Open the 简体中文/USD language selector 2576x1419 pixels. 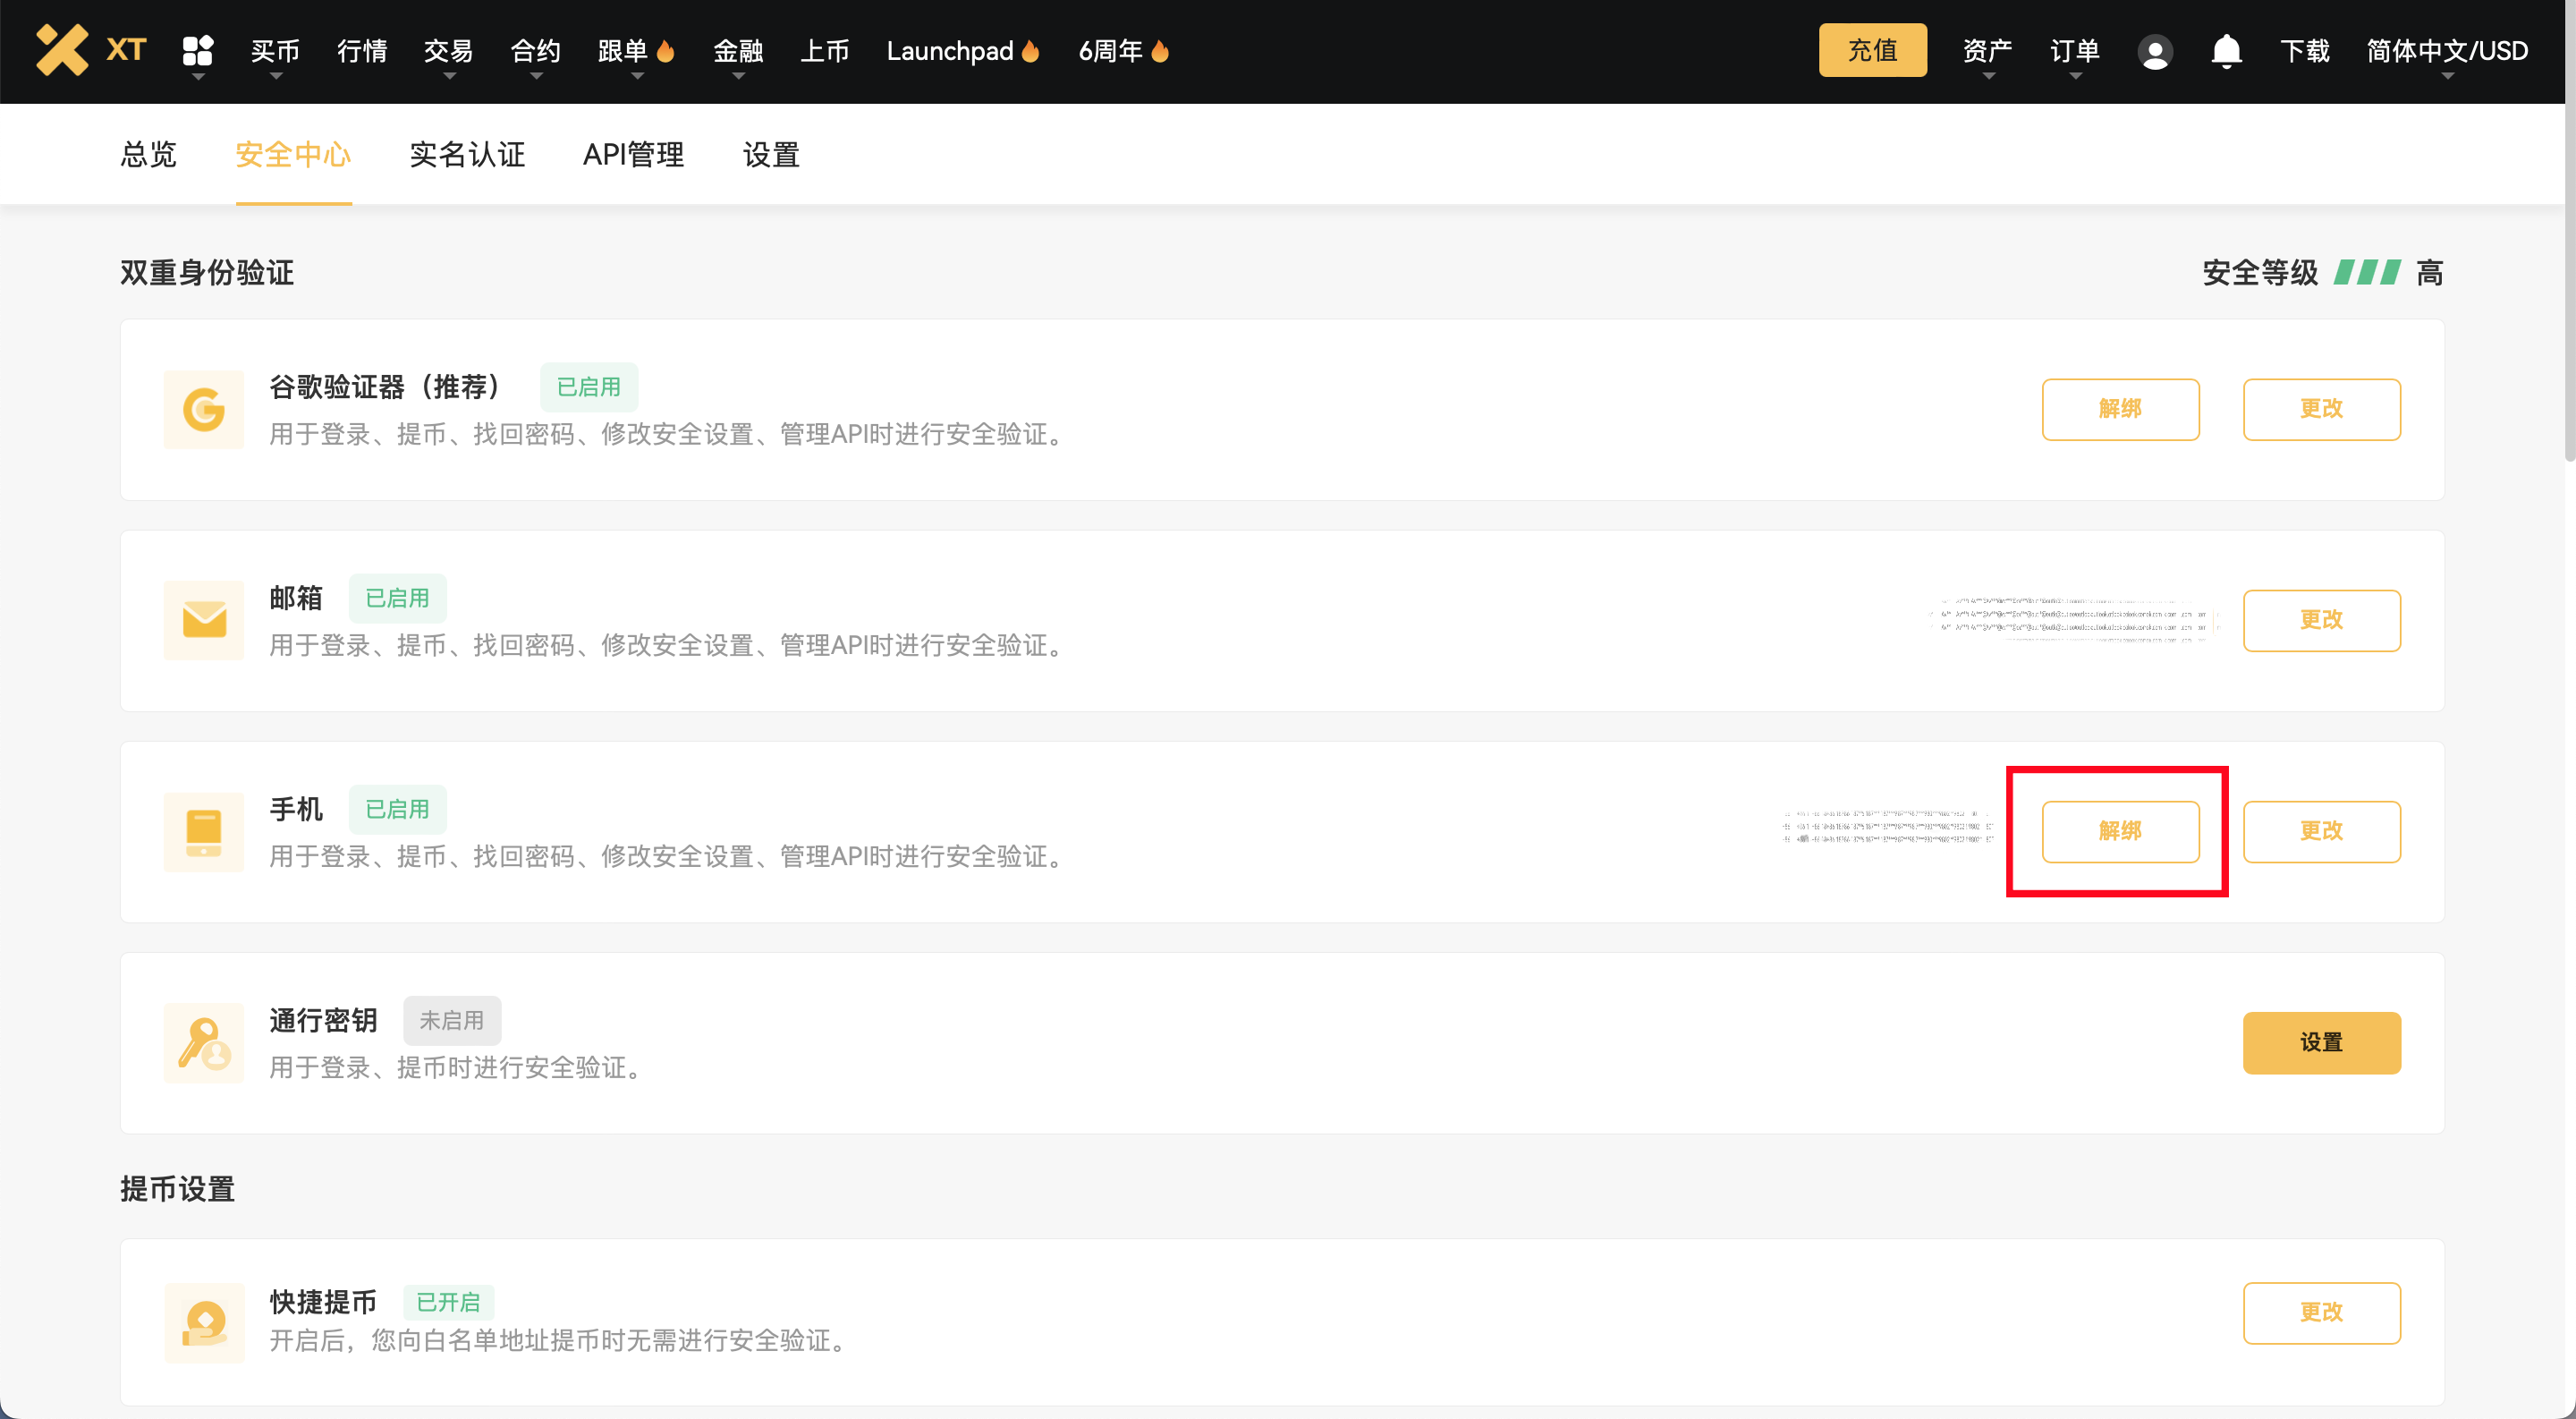(x=2447, y=52)
